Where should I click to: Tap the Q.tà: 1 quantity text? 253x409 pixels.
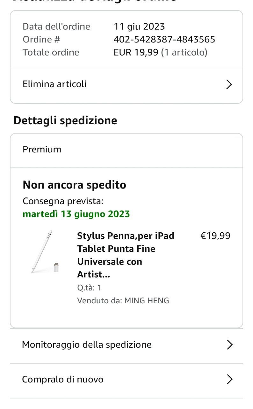click(89, 288)
